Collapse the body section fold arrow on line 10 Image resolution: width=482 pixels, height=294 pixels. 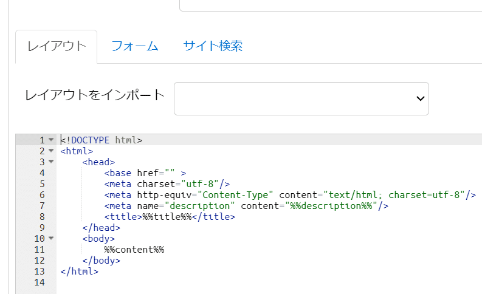point(51,238)
